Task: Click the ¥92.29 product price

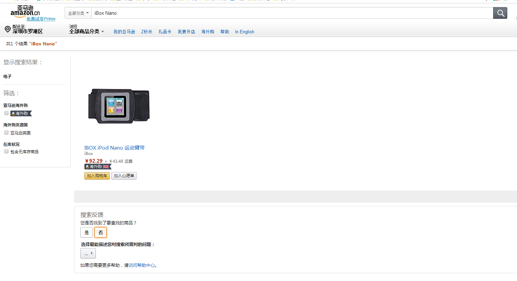Action: point(94,161)
